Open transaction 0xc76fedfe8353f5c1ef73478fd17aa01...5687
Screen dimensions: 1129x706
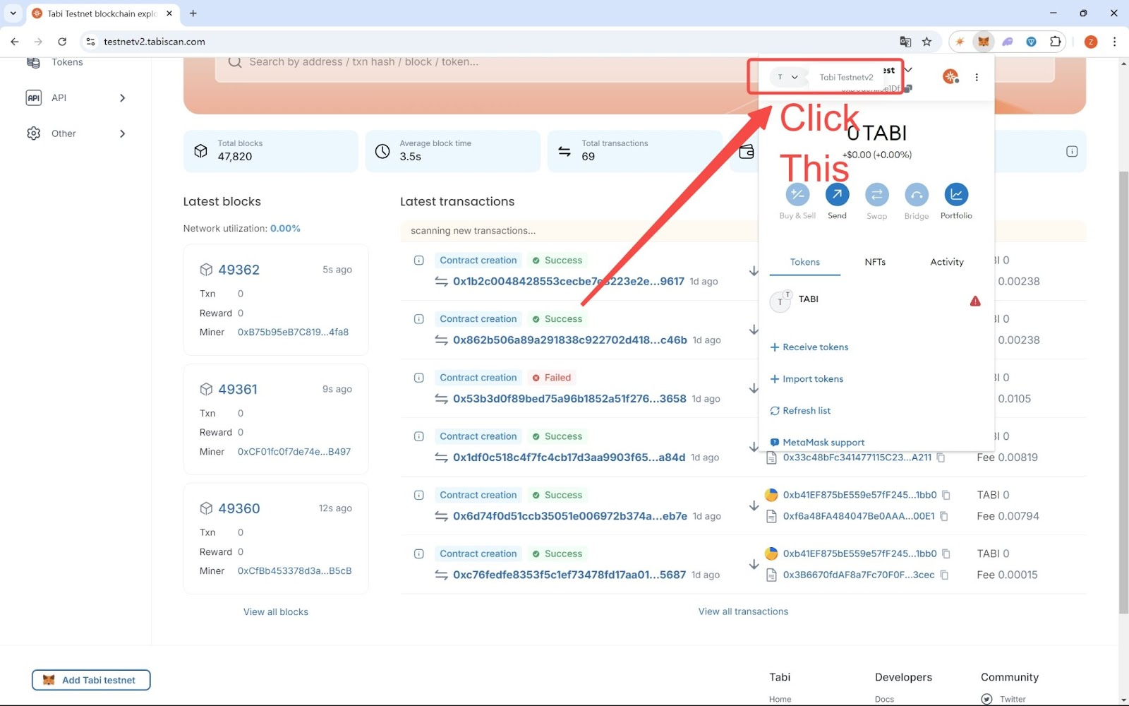(569, 575)
